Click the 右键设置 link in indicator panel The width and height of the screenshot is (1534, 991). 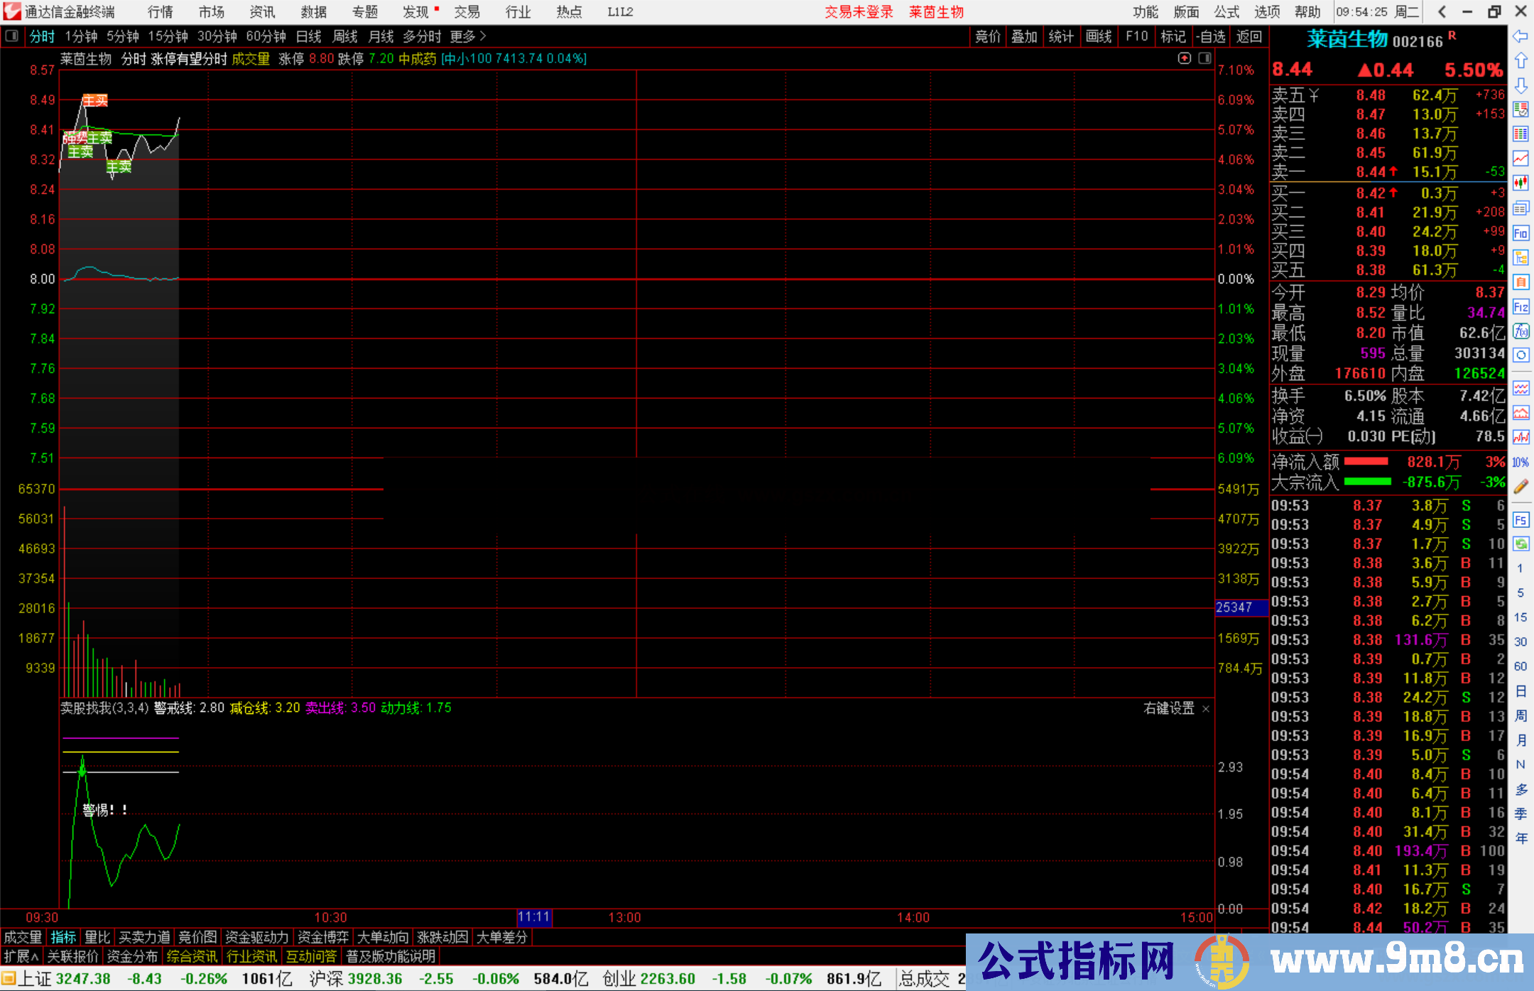coord(1168,708)
